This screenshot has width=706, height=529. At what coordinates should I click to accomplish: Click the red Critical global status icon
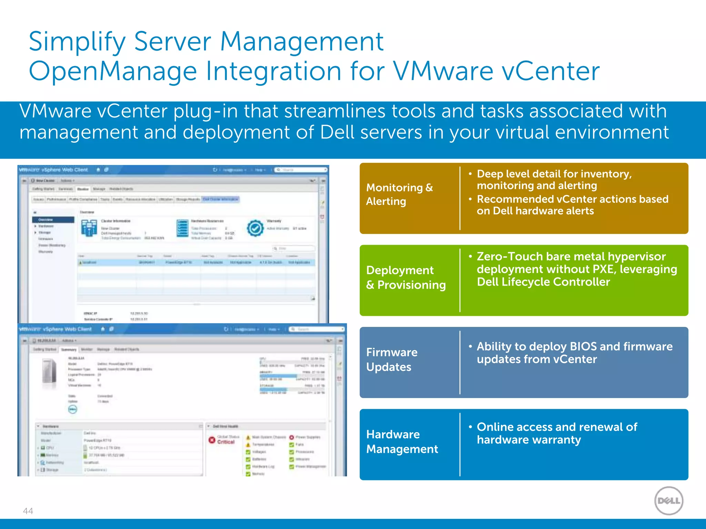(x=212, y=440)
